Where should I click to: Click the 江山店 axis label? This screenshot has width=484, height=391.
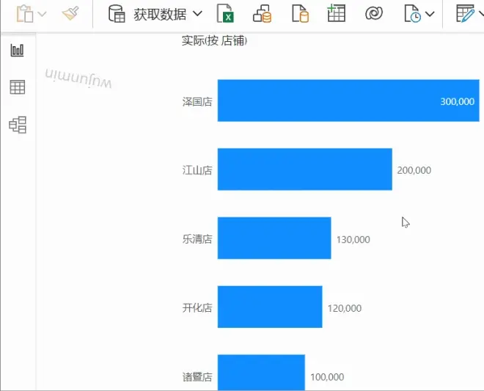[x=197, y=170]
